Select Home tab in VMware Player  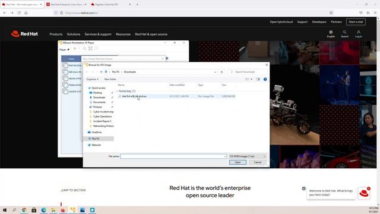coord(71,59)
